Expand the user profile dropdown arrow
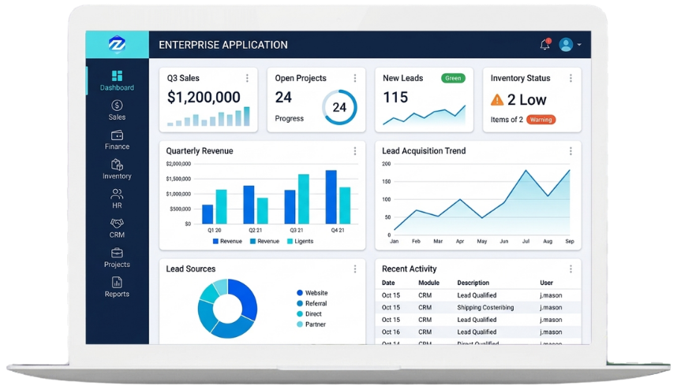 (579, 44)
